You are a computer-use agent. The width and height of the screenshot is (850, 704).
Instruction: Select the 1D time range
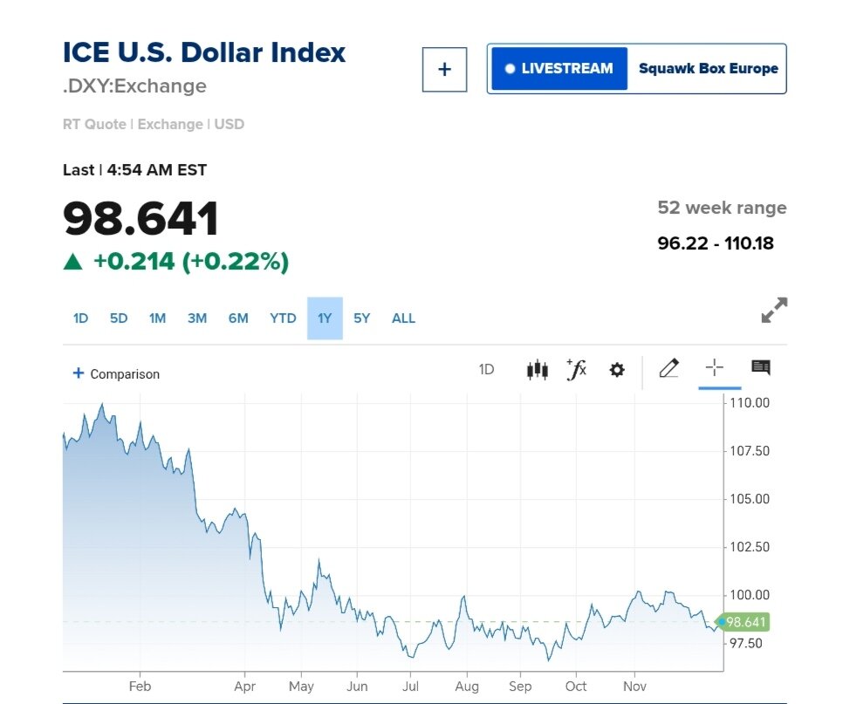tap(80, 318)
